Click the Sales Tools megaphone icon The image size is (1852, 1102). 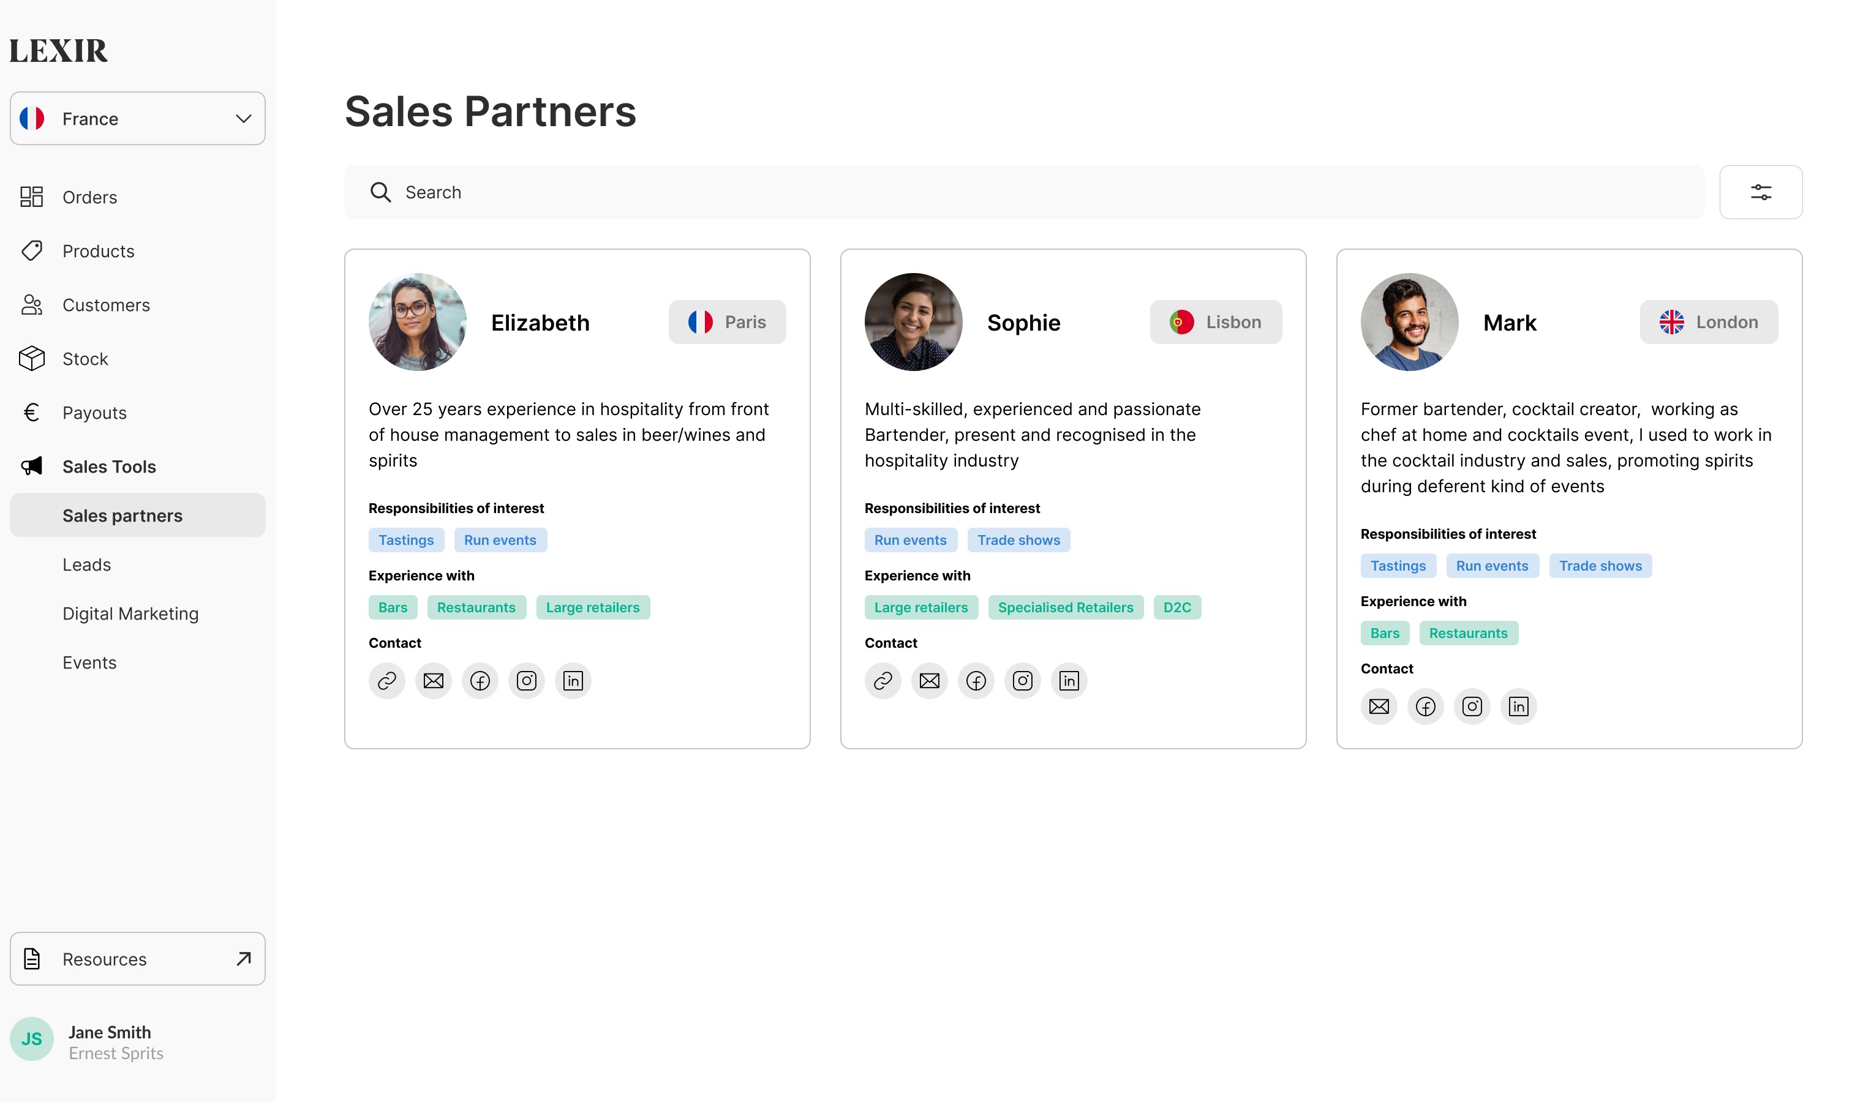31,466
